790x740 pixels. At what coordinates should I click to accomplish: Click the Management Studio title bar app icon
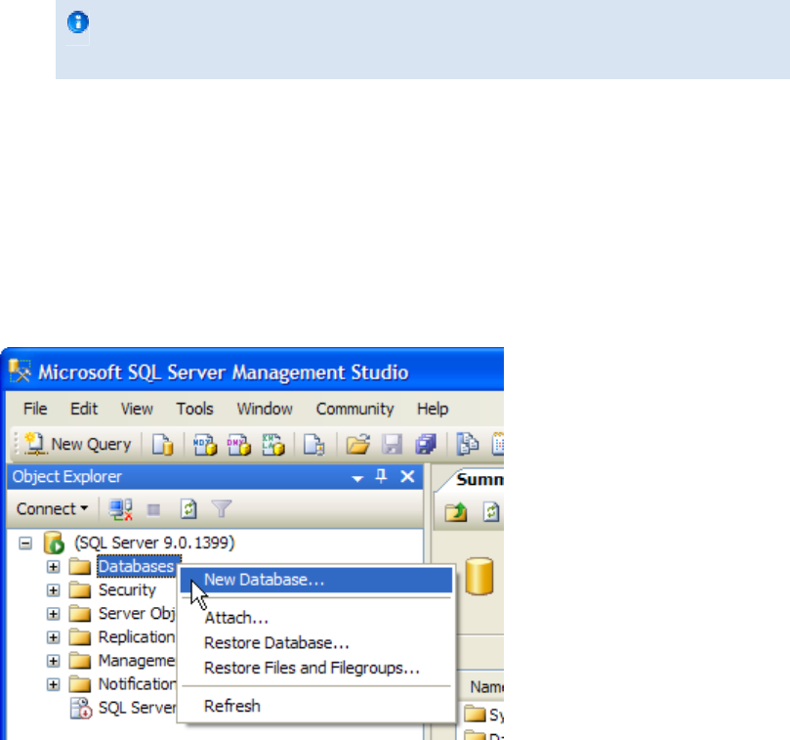[20, 370]
